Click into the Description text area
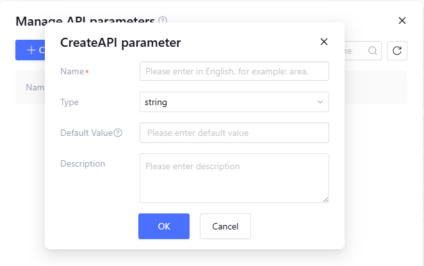Viewport: 424px width, 266px height. pos(234,178)
